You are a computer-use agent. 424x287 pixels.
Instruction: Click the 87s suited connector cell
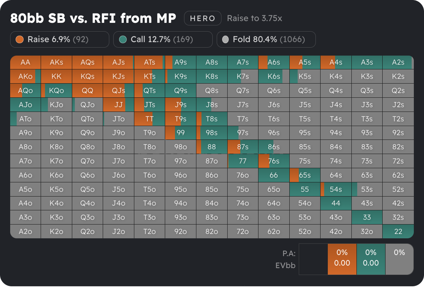(242, 147)
